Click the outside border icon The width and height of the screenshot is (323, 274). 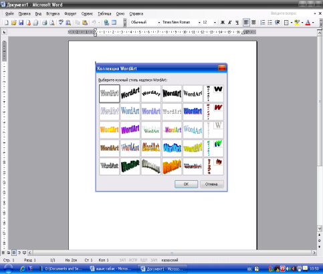click(286, 23)
